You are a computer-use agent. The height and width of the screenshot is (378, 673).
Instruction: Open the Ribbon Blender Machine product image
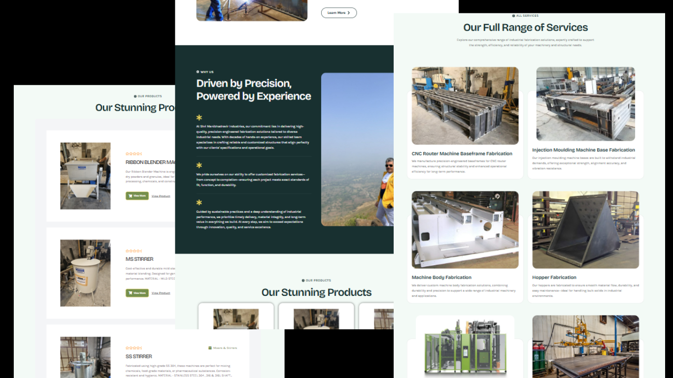pyautogui.click(x=85, y=176)
